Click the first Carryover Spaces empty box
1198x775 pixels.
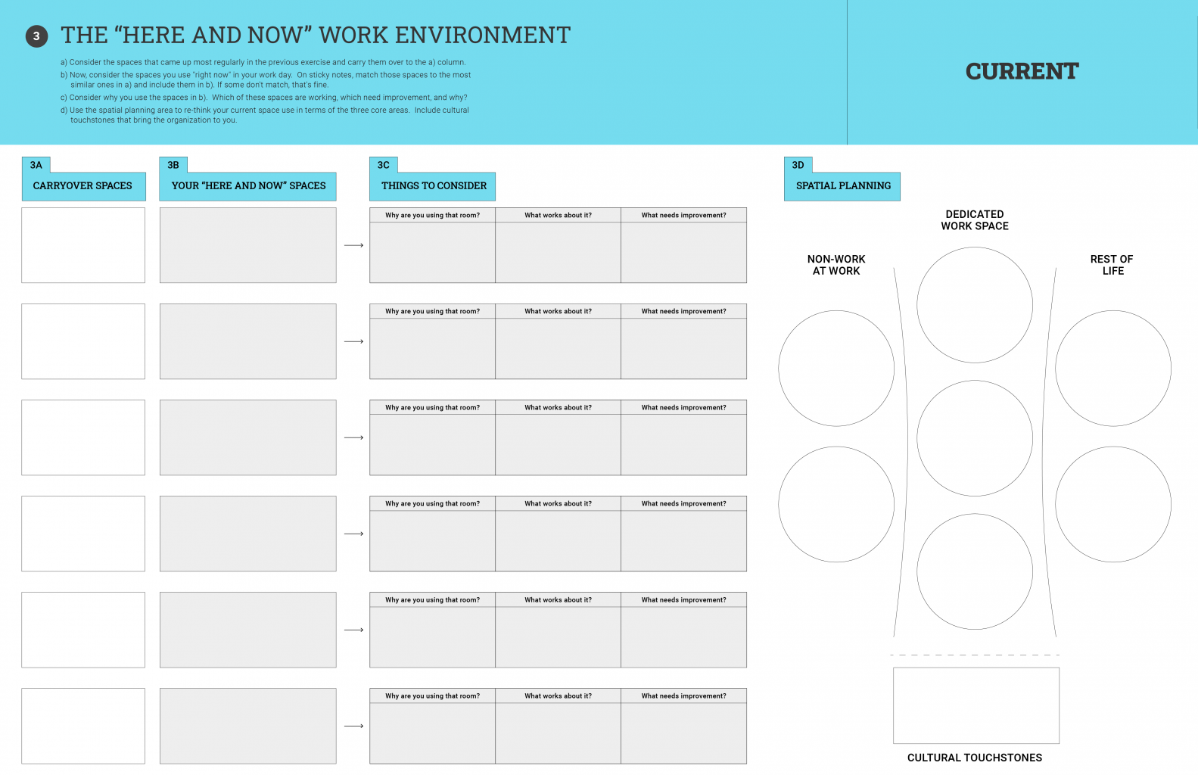pos(83,245)
